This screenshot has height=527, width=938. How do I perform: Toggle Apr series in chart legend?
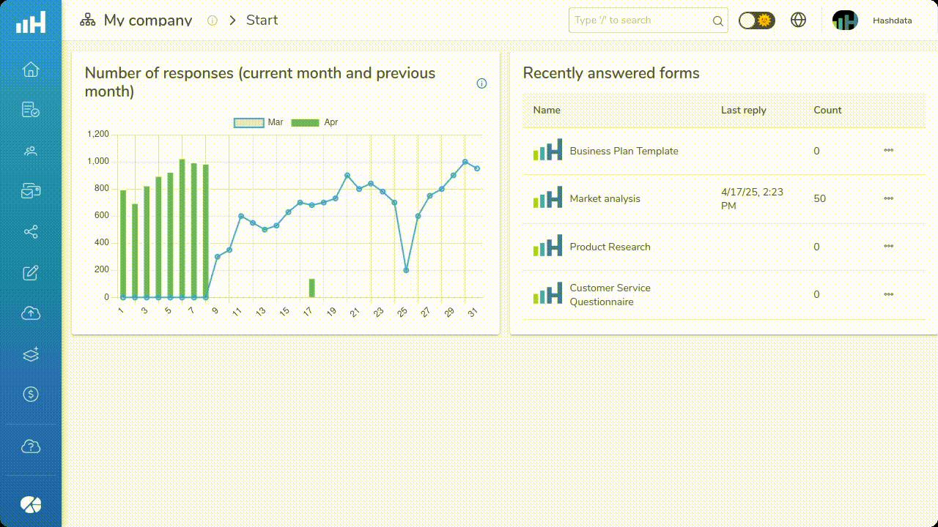pyautogui.click(x=315, y=122)
